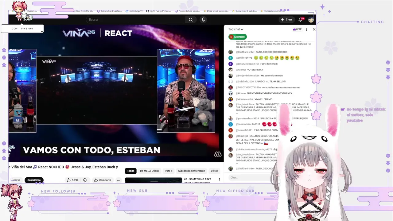
Task: Switch to the Naruto Latino Episo tab
Action: (x=187, y=11)
